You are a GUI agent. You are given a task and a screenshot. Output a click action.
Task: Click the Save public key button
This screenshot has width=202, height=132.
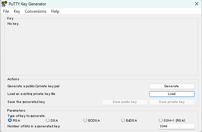[125, 102]
